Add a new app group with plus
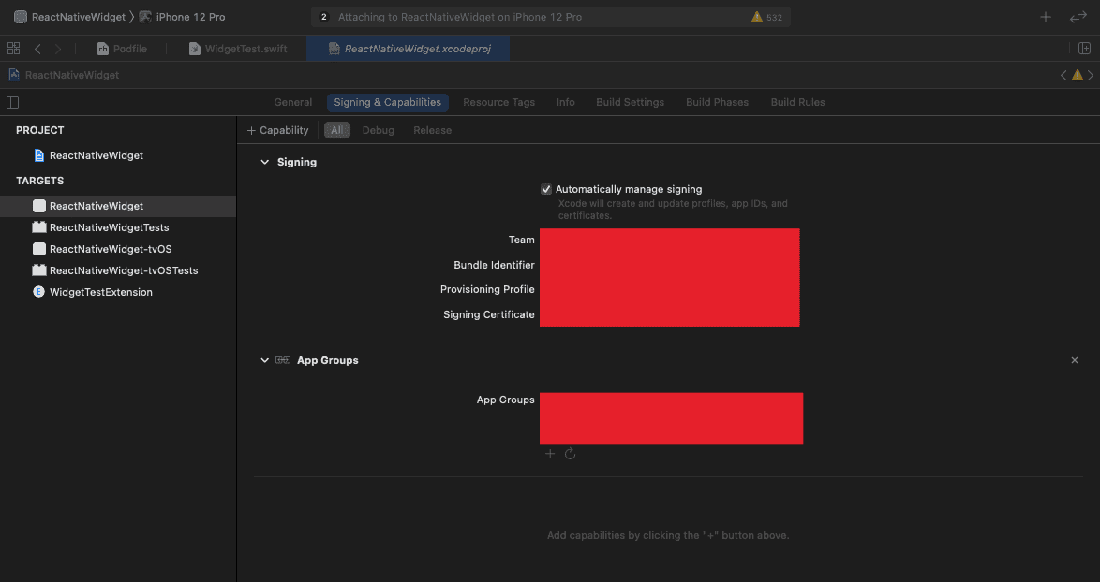Image resolution: width=1100 pixels, height=582 pixels. pos(550,454)
